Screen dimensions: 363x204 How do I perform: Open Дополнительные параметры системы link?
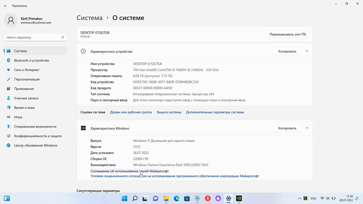(215, 112)
